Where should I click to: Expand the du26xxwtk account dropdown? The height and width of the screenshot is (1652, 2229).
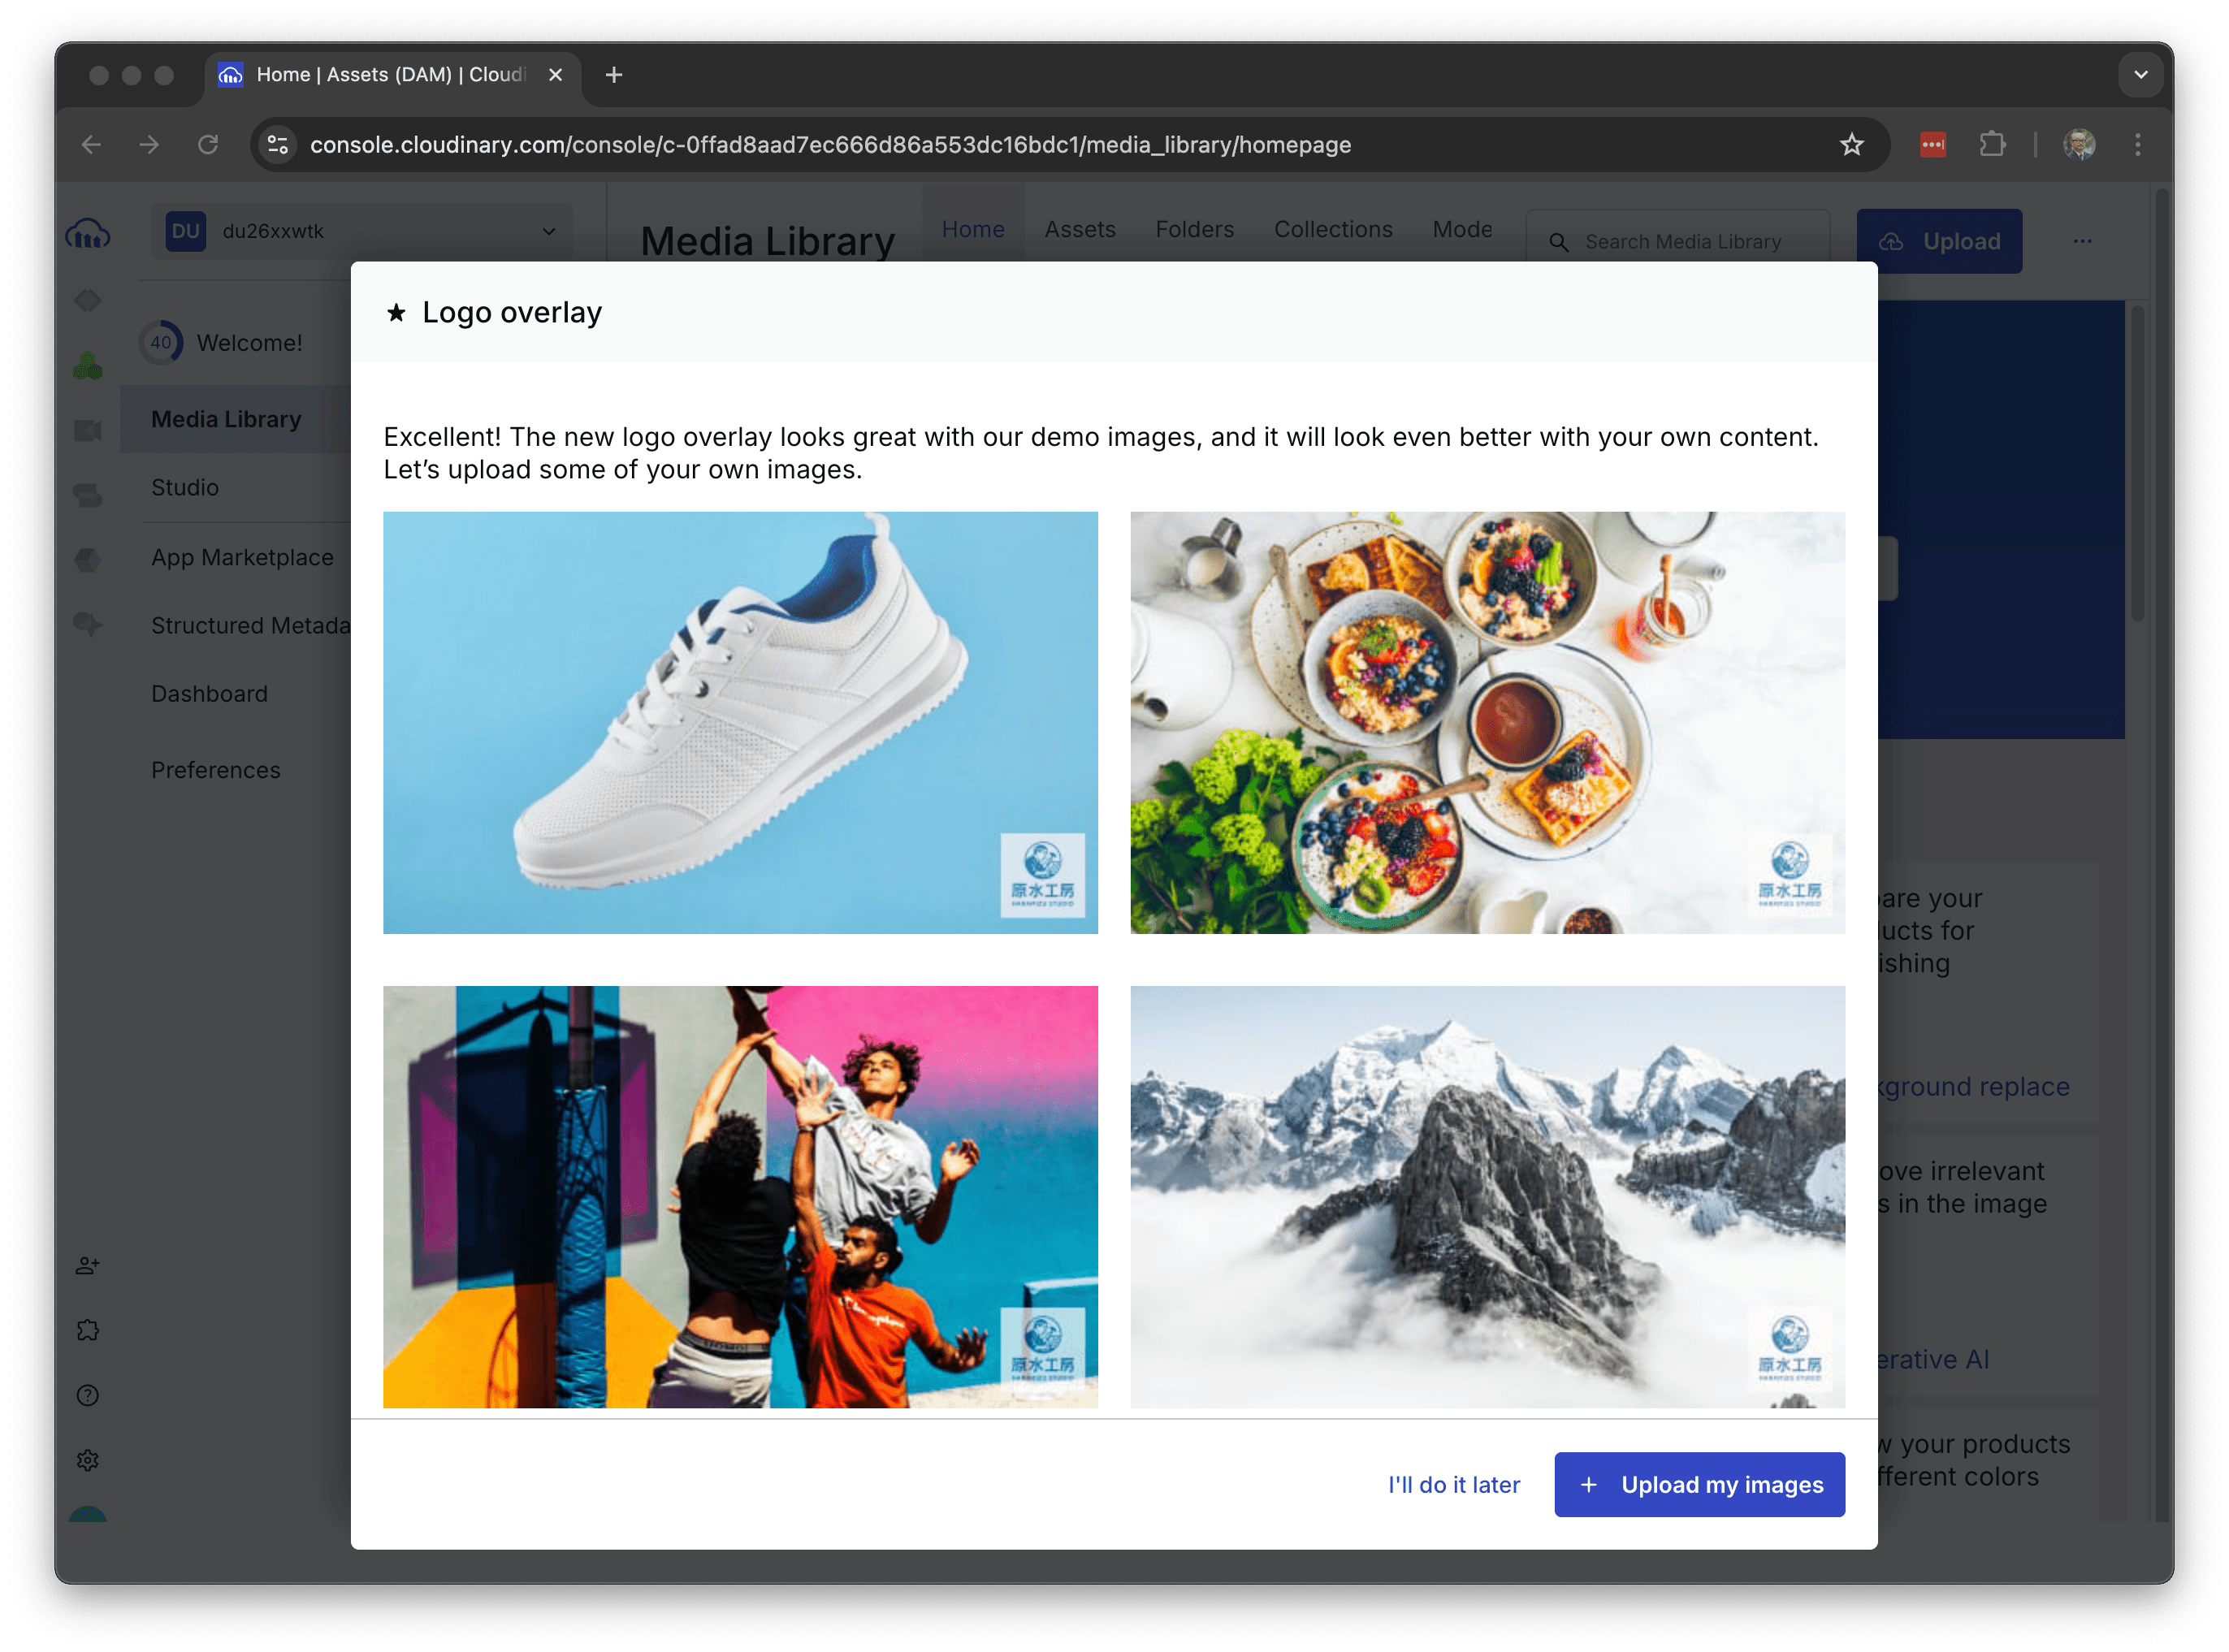[x=549, y=231]
